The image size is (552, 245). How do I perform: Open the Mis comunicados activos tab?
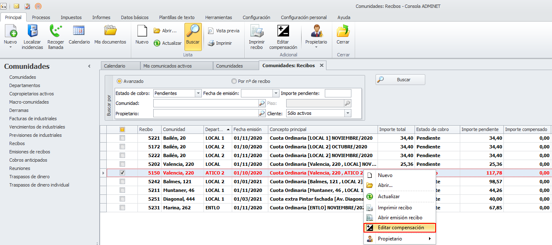click(176, 65)
